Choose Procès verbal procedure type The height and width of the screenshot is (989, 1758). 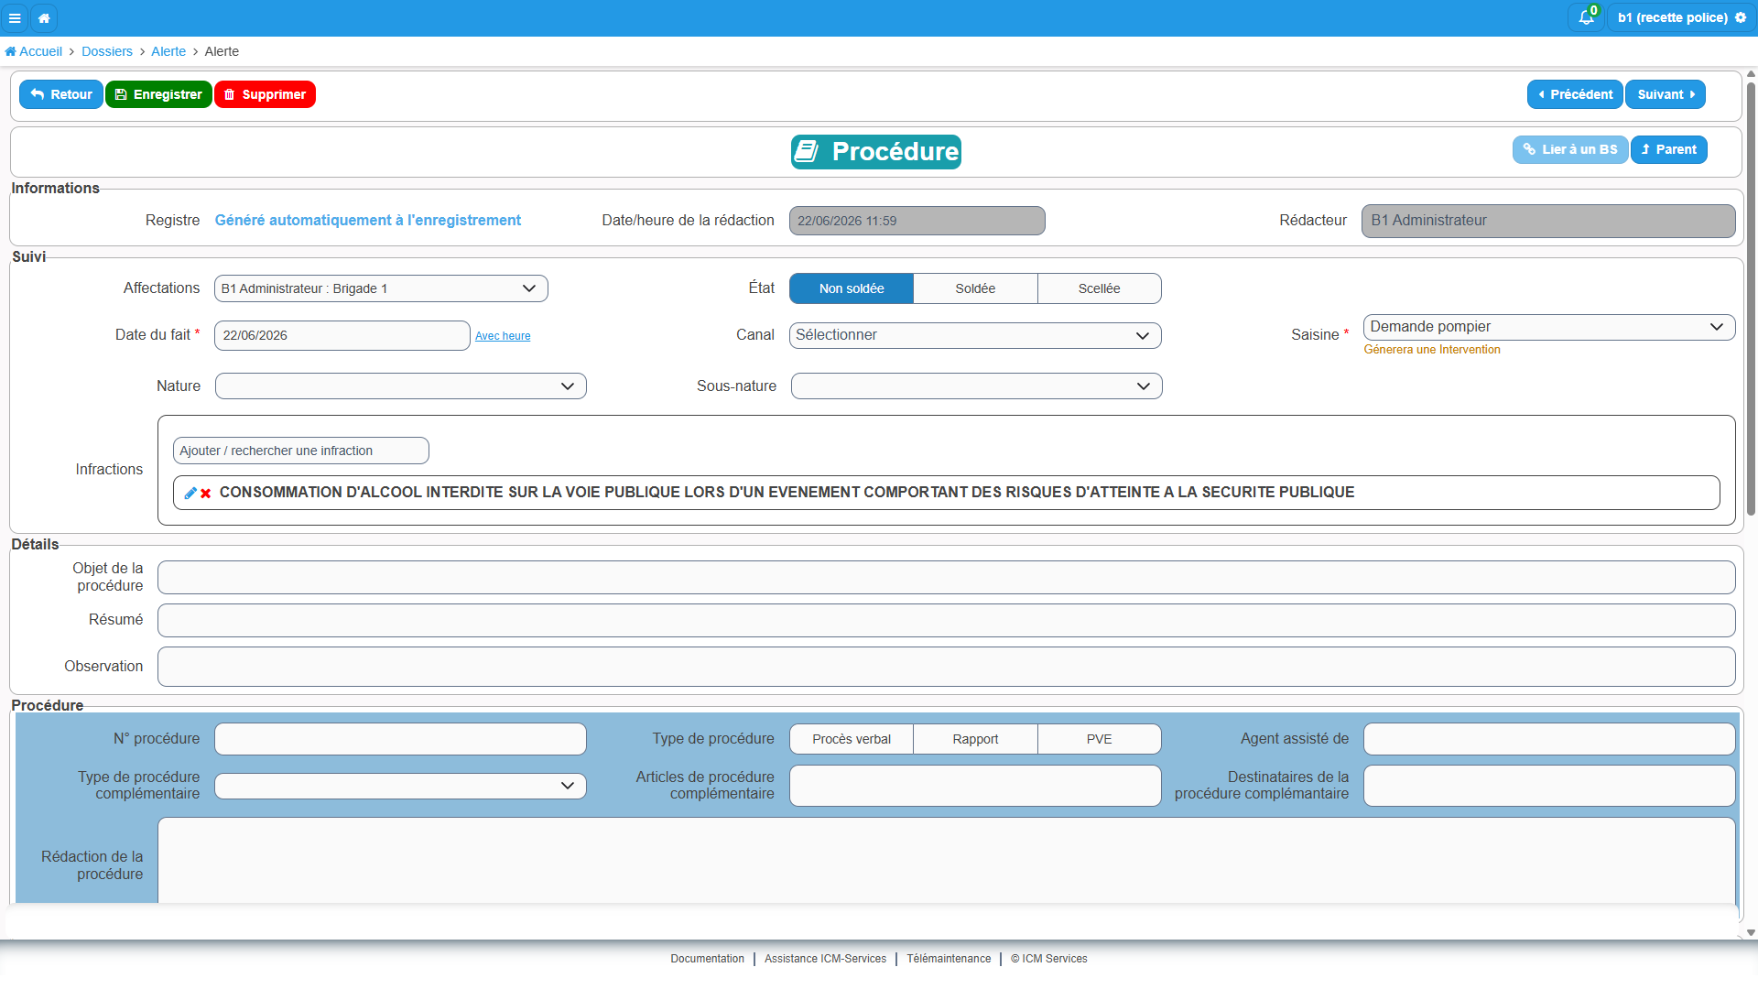pos(852,739)
